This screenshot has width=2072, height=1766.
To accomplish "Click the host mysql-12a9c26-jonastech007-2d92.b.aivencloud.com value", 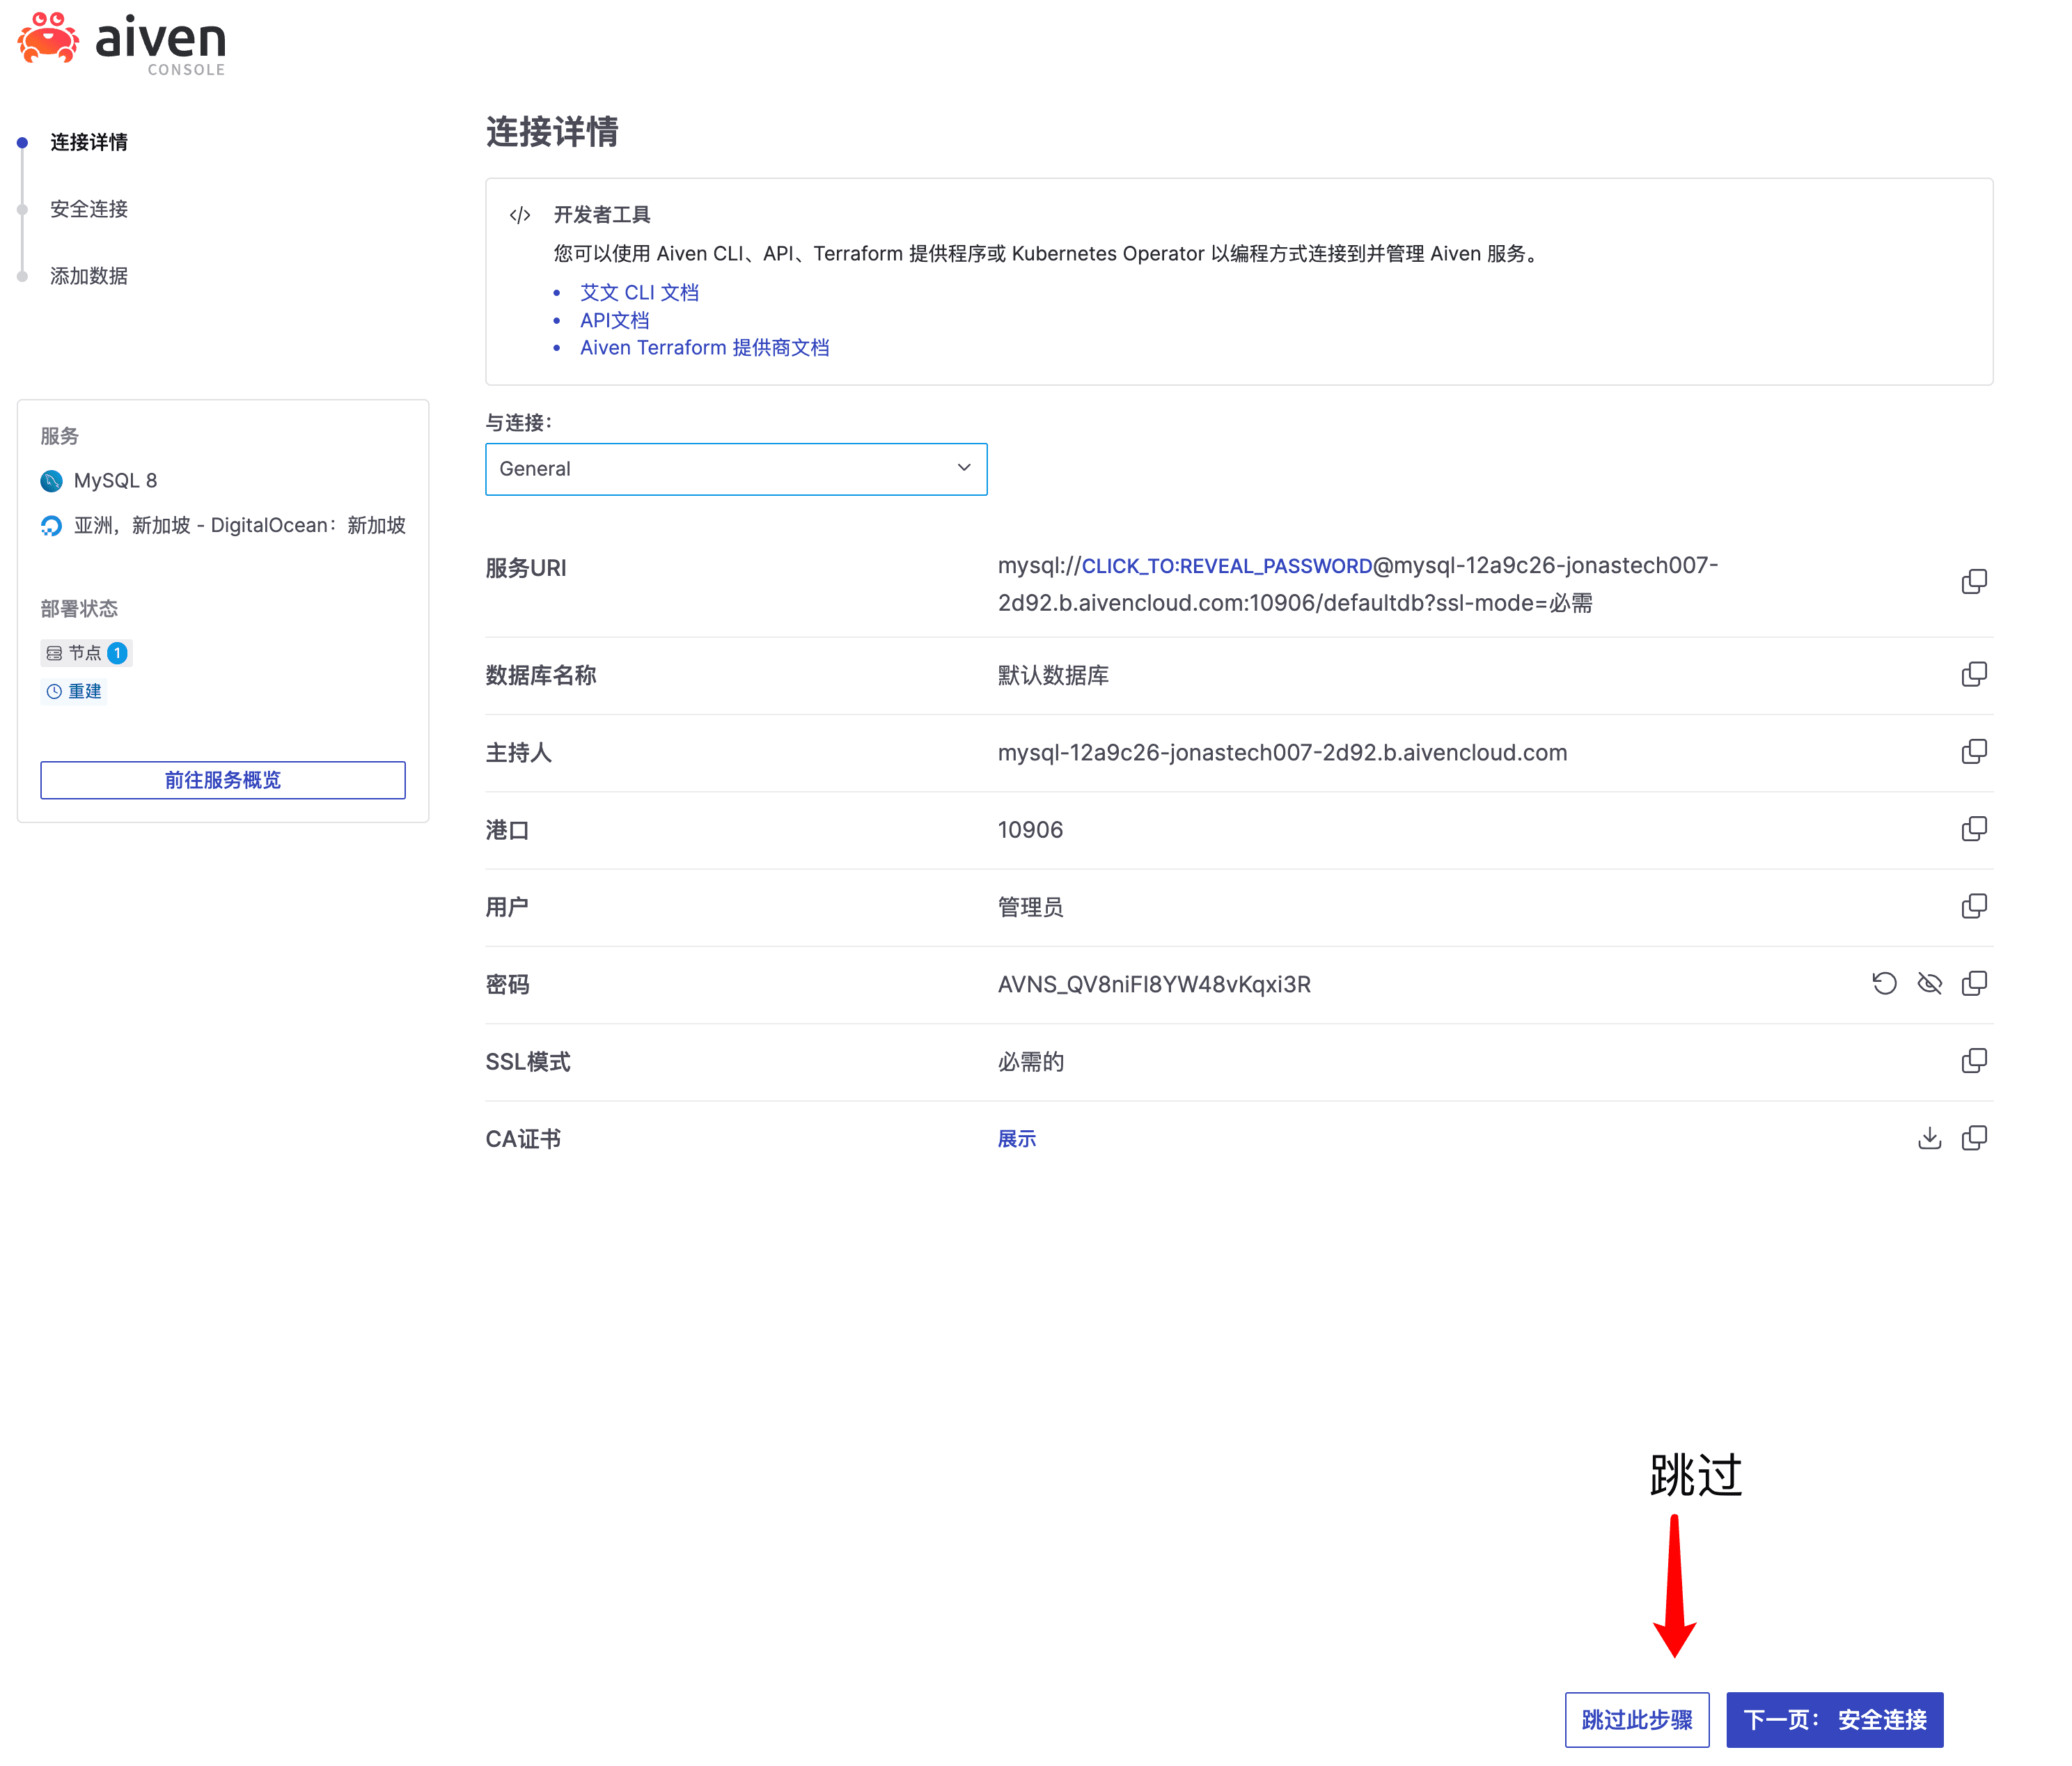I will (x=1282, y=752).
